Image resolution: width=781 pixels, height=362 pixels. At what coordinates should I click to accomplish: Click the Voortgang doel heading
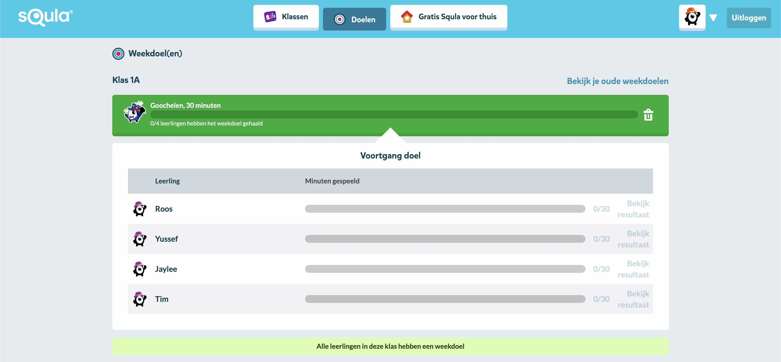click(390, 156)
